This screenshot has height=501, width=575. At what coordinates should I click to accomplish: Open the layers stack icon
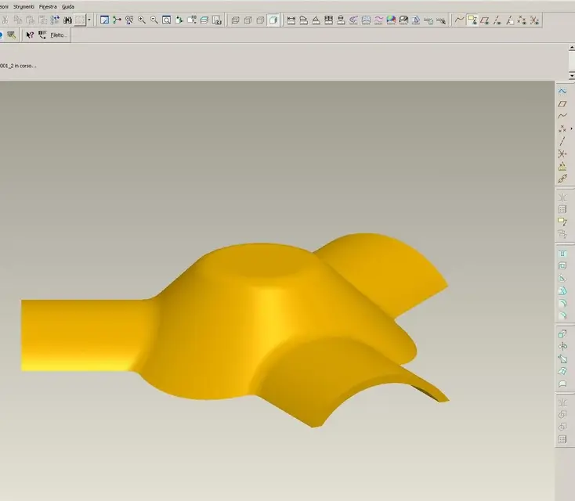[204, 20]
